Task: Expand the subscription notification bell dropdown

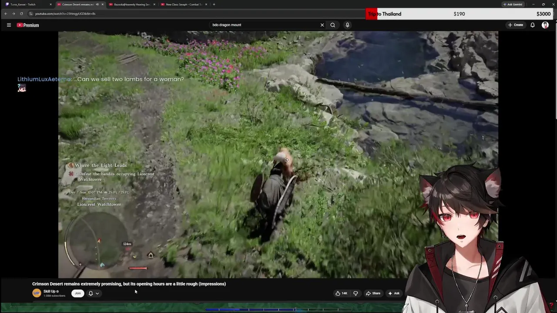Action: 94,293
